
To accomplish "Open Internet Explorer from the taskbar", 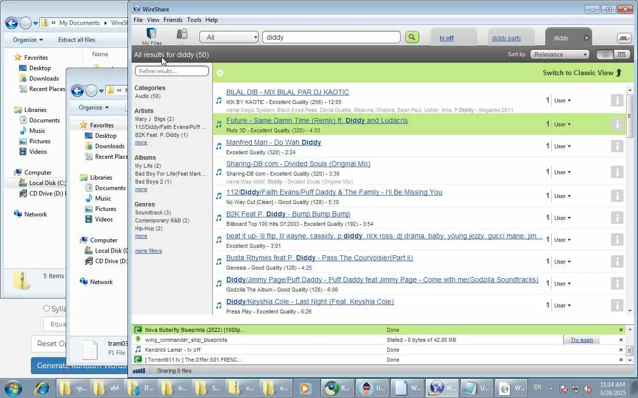I will 42,388.
